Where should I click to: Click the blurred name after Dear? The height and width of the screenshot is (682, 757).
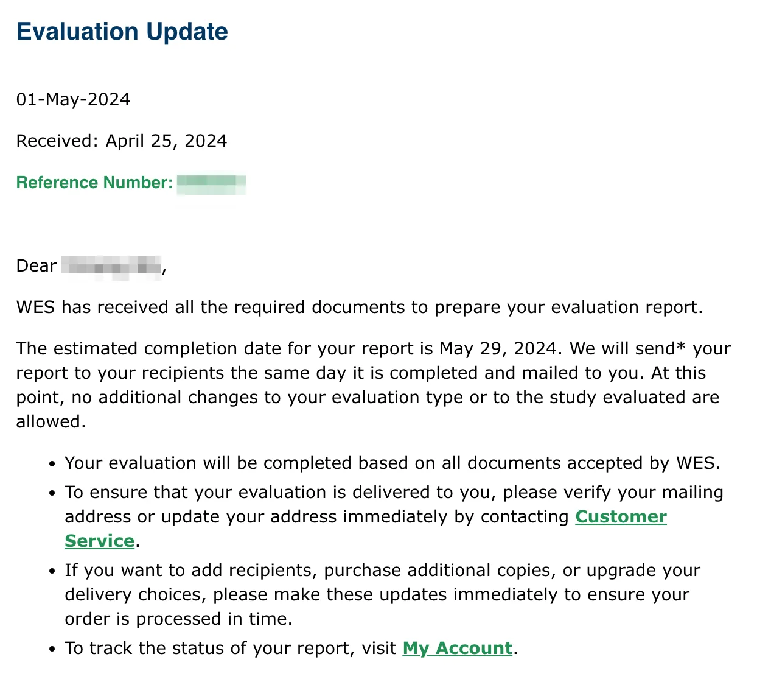click(x=111, y=267)
